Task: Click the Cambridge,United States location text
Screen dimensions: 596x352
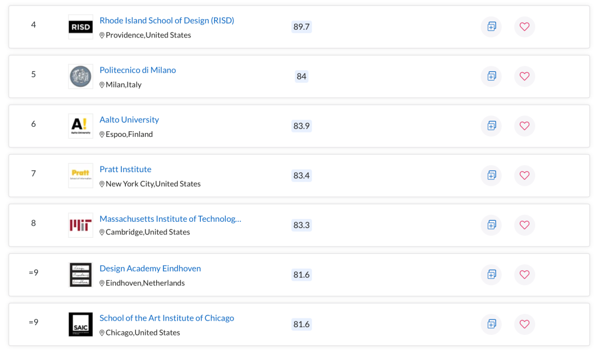Action: pos(148,232)
